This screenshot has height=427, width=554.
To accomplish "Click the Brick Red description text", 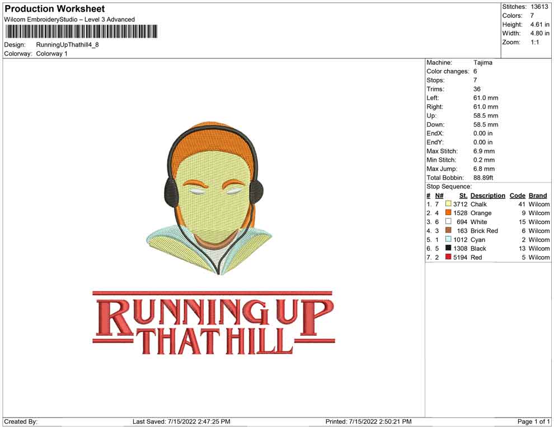I will pos(484,231).
